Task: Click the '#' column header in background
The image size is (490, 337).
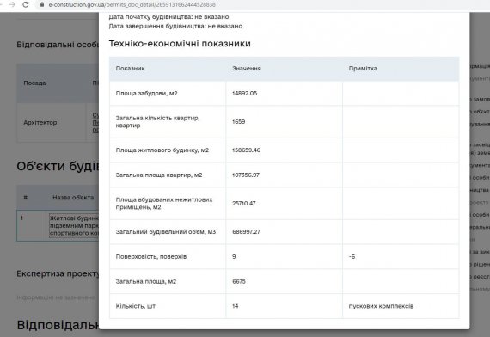Action: click(x=25, y=198)
